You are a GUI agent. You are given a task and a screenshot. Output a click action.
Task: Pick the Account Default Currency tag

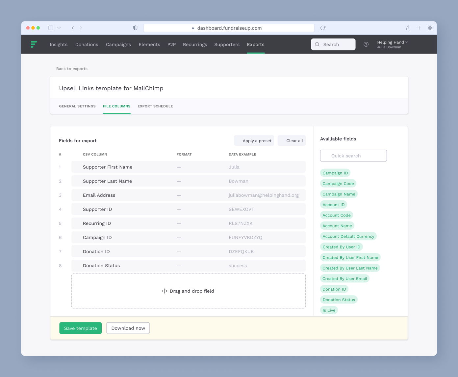348,236
